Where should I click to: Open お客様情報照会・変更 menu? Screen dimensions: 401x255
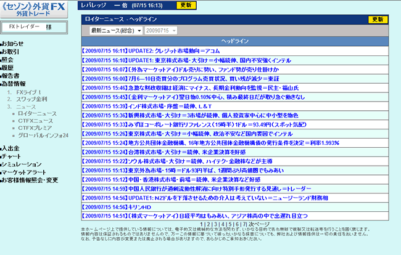30,180
